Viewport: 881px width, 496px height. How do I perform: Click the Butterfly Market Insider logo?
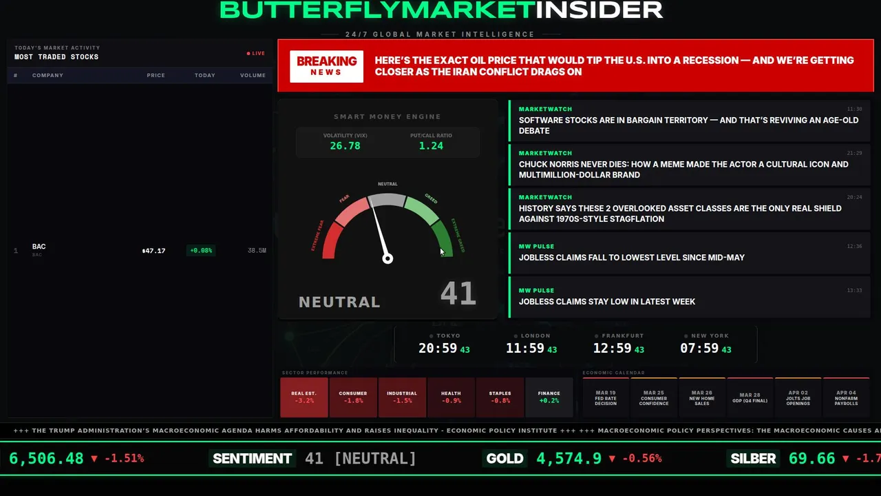coord(440,10)
